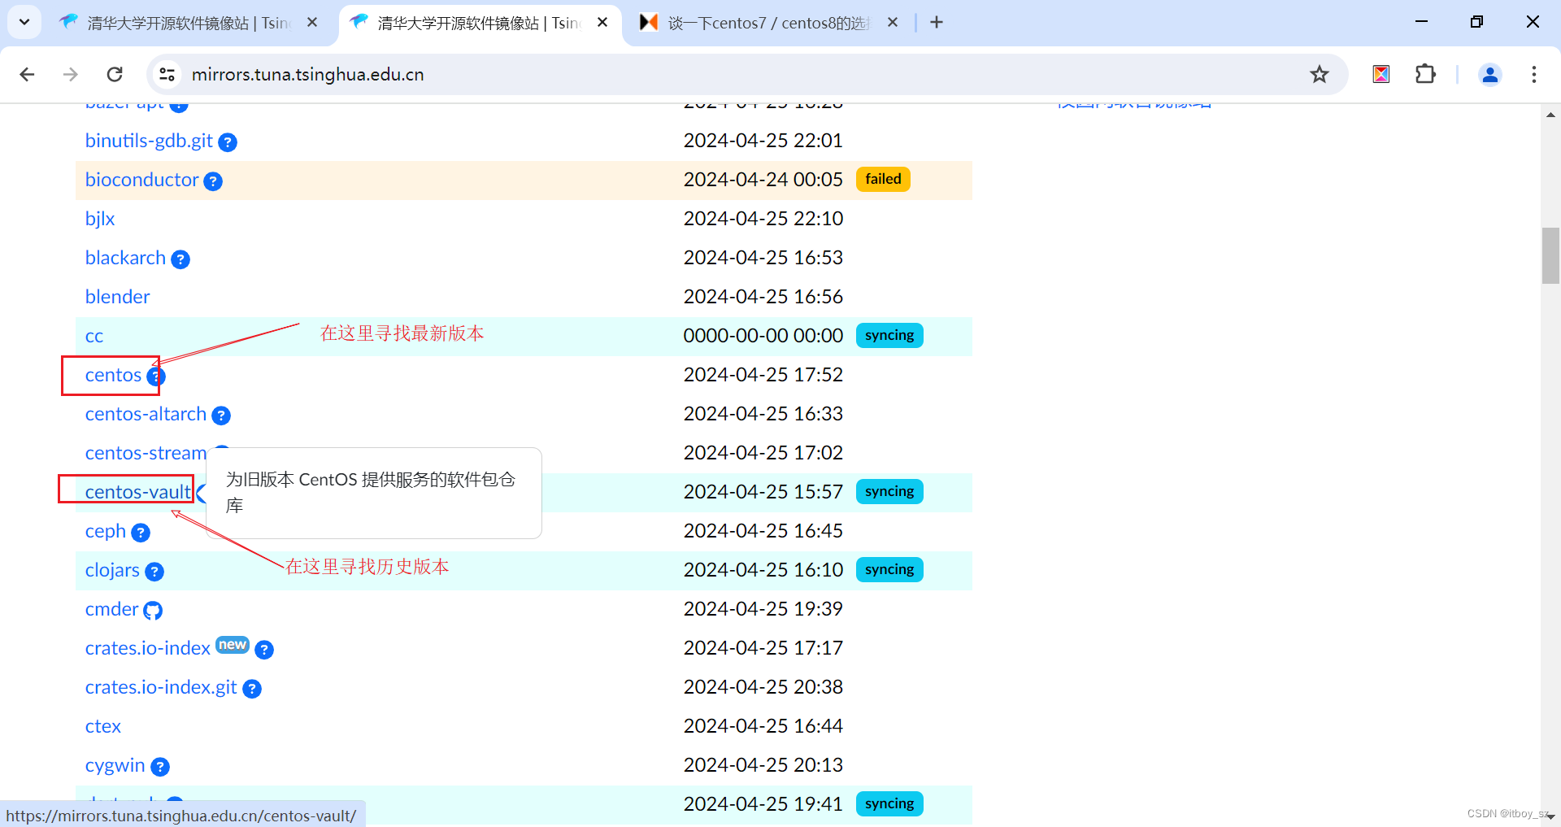Click the syncing badge in clojars row
Screen dimensions: 1561x827
click(x=889, y=569)
